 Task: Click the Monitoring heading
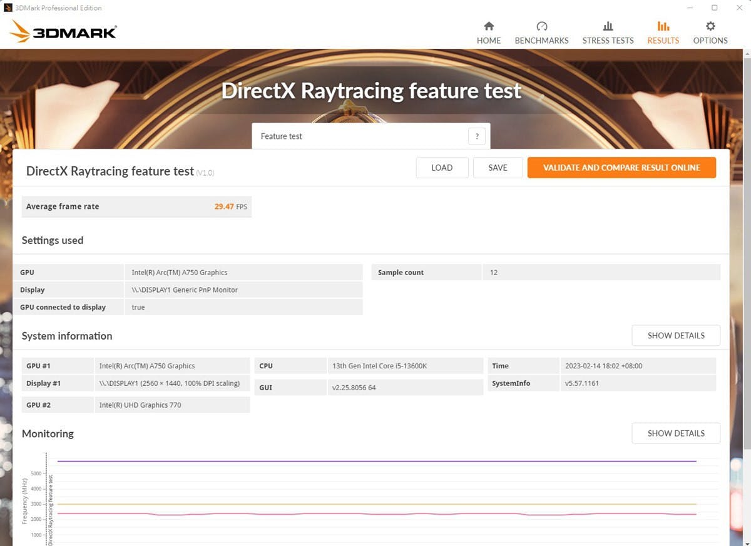pyautogui.click(x=48, y=433)
